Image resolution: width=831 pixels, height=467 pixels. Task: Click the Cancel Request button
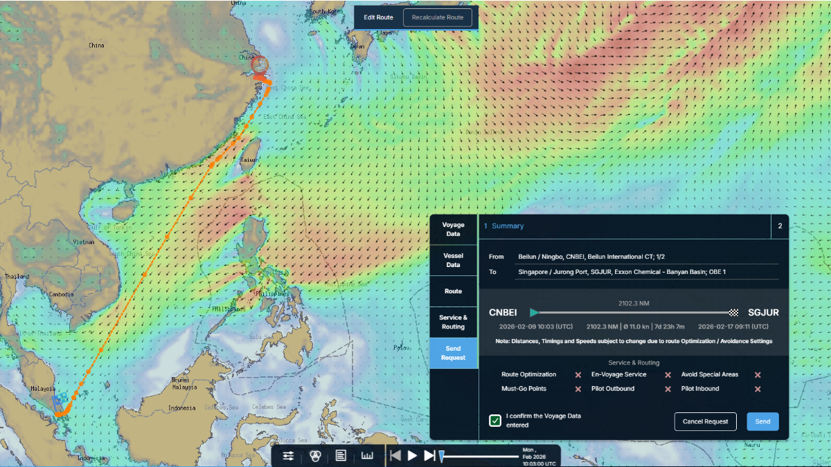706,421
